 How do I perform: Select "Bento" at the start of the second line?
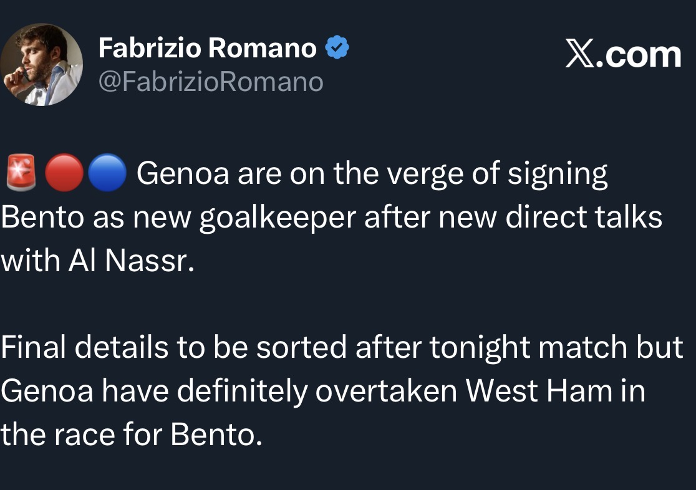43,218
